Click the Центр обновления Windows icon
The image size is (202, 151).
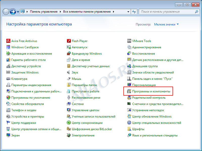pos(129,117)
